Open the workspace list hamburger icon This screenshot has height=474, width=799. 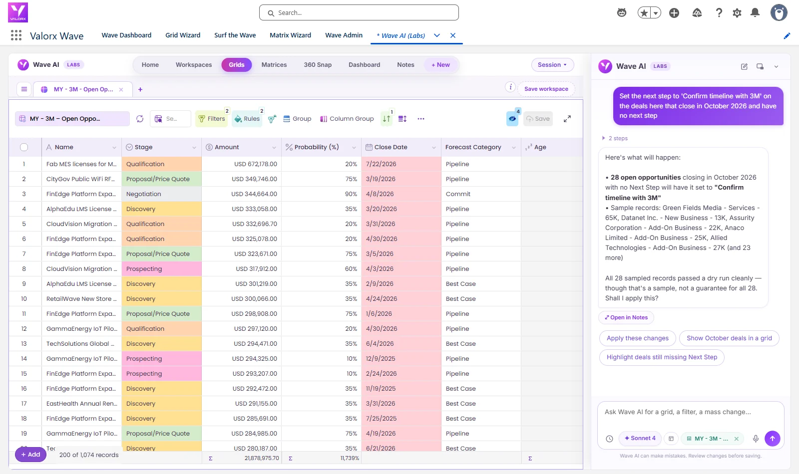(x=24, y=89)
